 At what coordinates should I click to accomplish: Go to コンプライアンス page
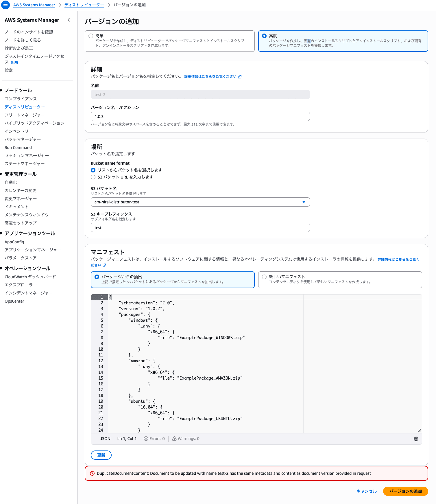(21, 99)
